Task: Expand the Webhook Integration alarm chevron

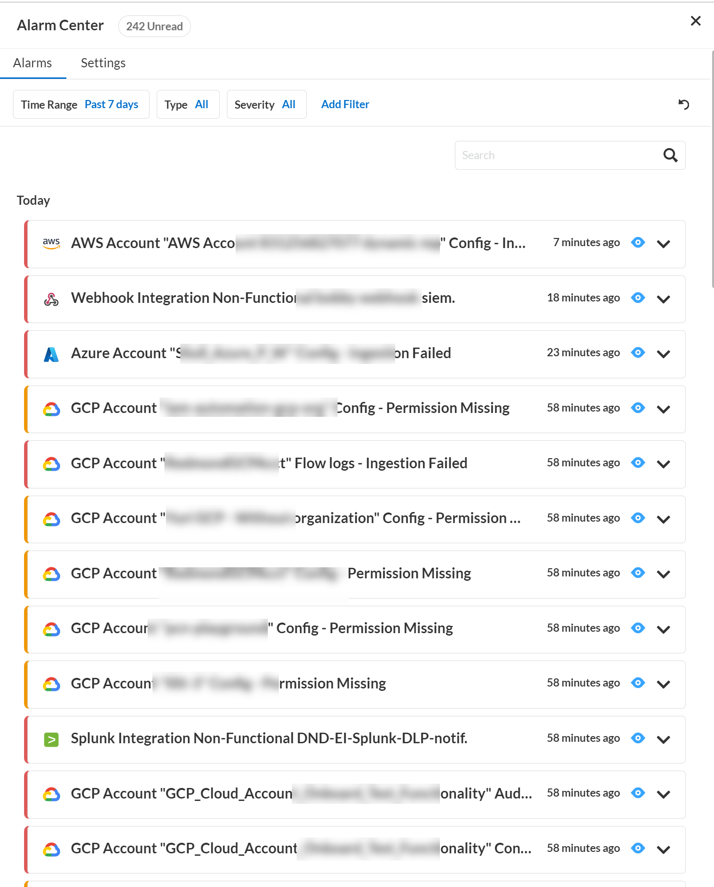Action: click(x=664, y=299)
